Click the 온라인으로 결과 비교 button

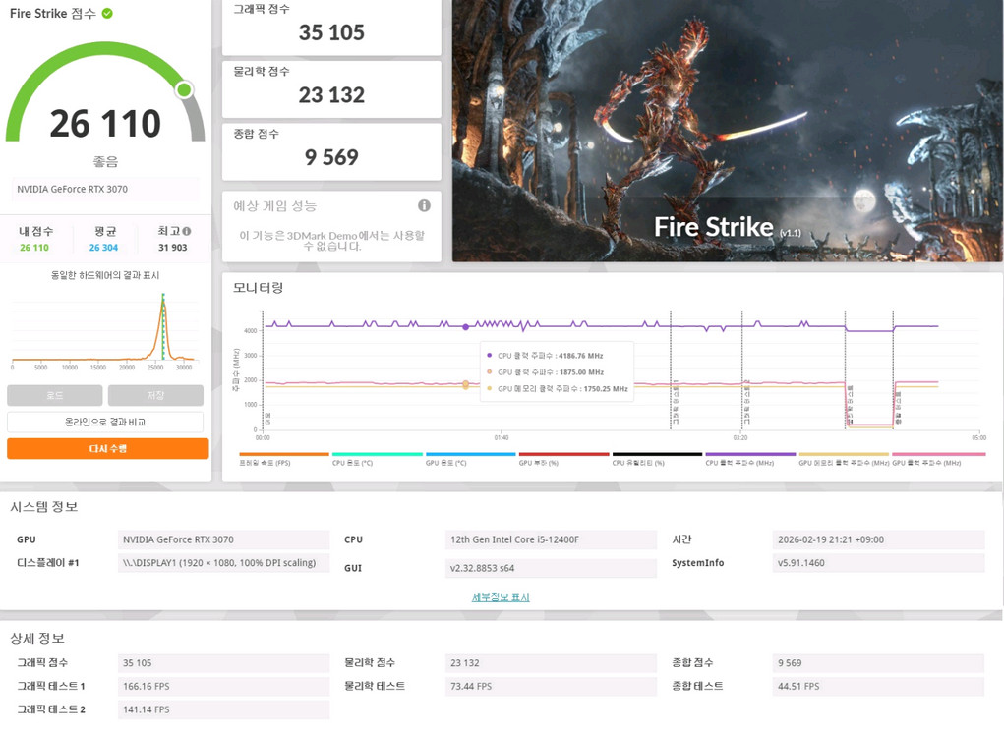(105, 422)
